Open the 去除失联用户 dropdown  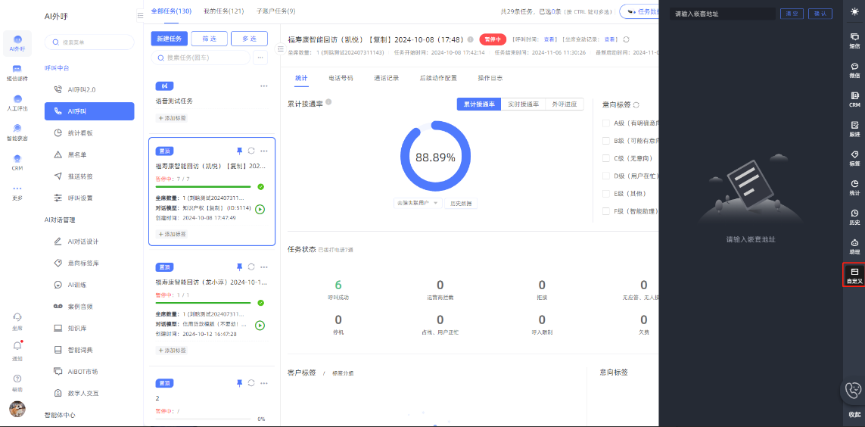[x=418, y=203]
